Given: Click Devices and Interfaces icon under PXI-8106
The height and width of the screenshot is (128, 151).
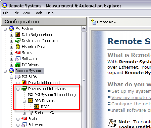Looking at the screenshot, I should 24,89.
